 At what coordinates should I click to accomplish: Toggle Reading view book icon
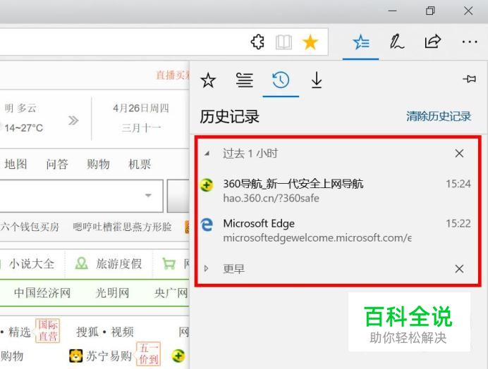coord(283,42)
